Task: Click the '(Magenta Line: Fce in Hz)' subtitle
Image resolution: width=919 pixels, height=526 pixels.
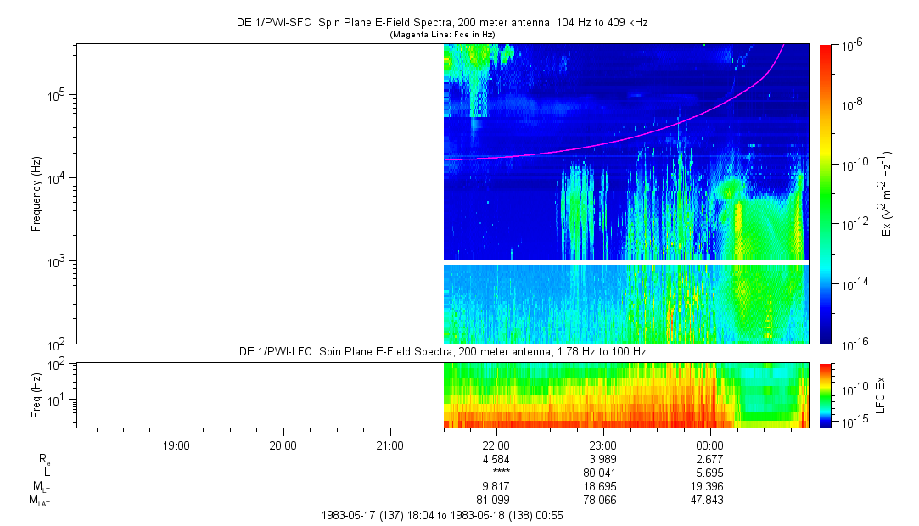Action: [442, 35]
